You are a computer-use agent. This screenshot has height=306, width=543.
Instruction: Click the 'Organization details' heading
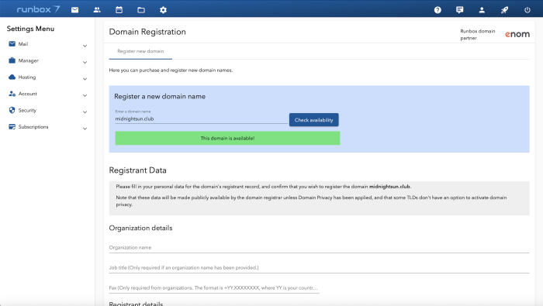140,228
